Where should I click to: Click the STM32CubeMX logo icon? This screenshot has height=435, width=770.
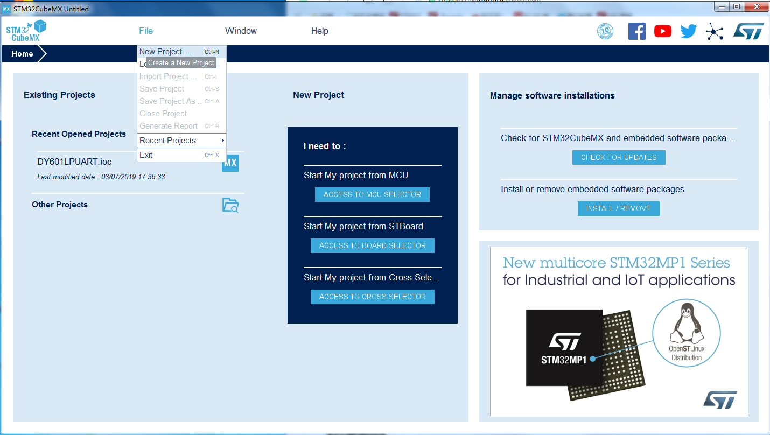pyautogui.click(x=26, y=31)
